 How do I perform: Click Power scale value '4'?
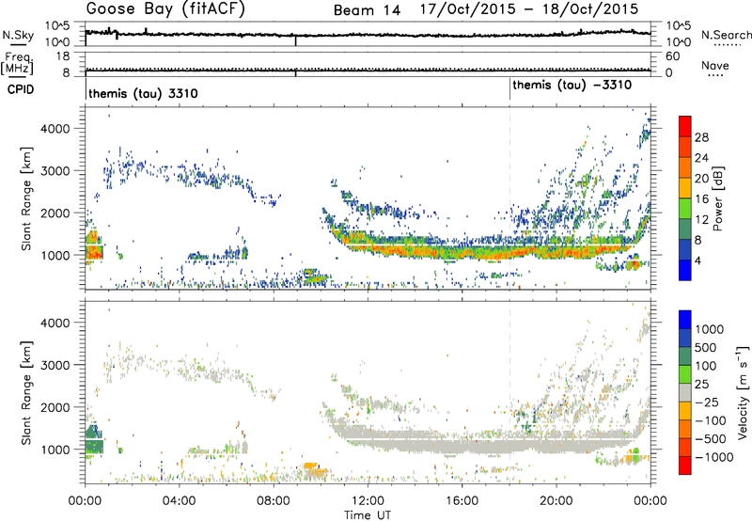coord(698,260)
